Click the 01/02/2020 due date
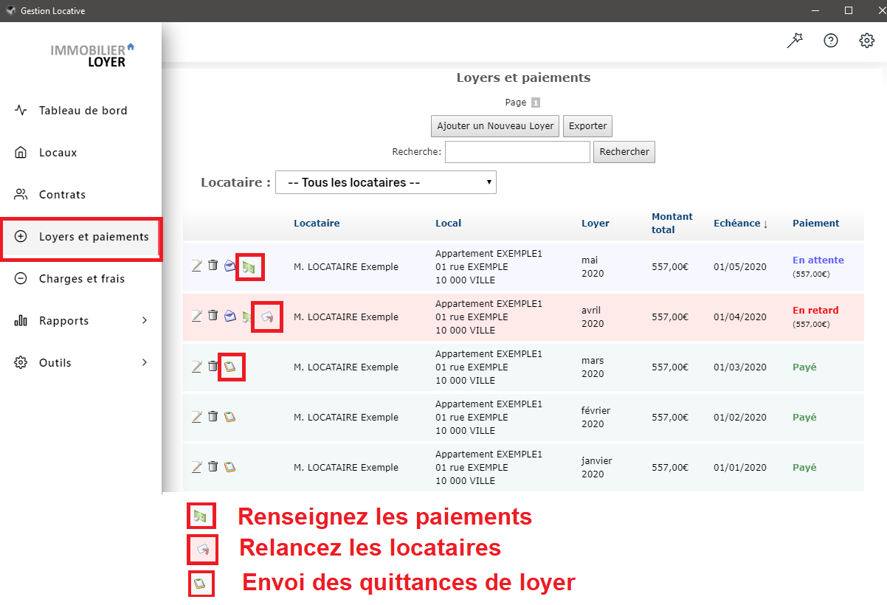 740,418
